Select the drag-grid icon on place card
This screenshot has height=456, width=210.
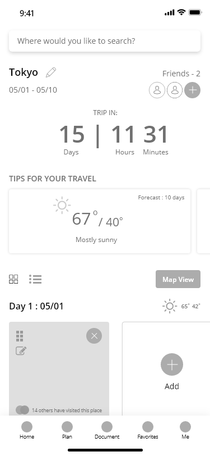[x=20, y=336]
